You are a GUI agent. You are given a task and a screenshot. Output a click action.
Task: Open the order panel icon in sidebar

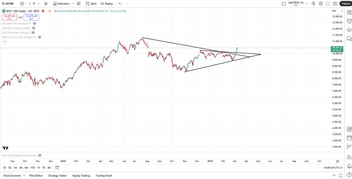point(349,146)
